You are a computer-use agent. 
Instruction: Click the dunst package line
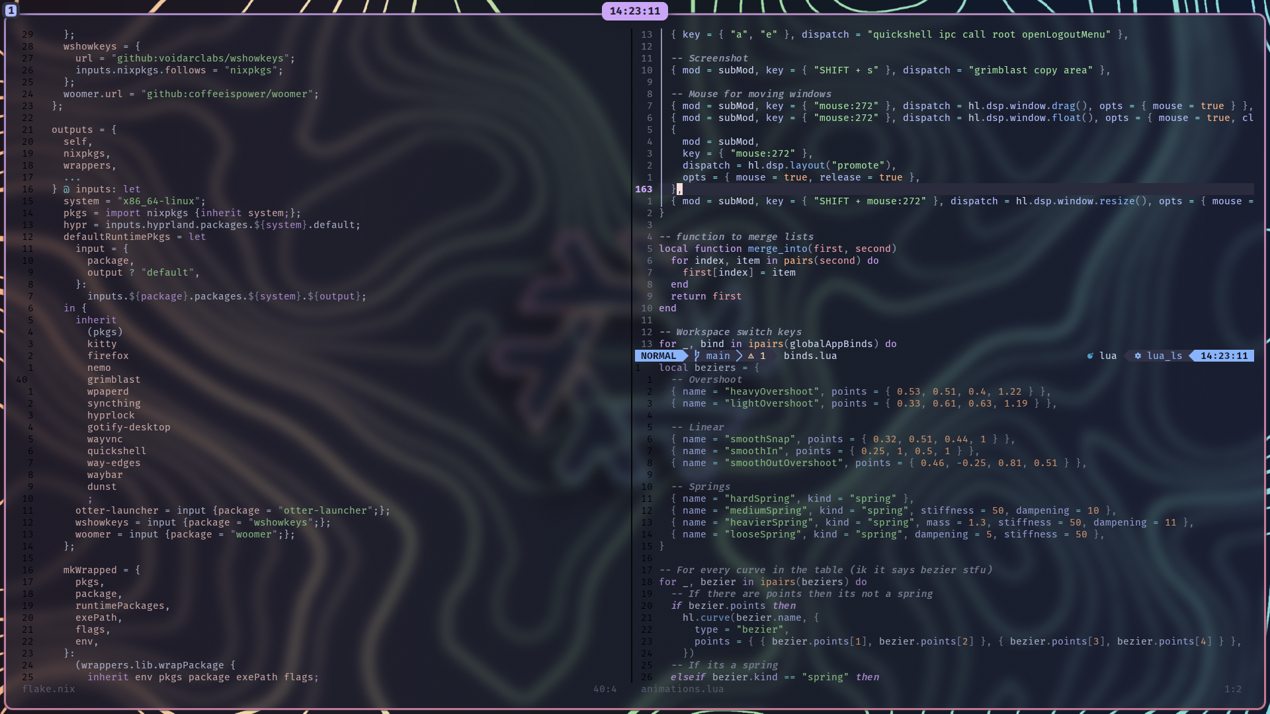click(x=102, y=487)
